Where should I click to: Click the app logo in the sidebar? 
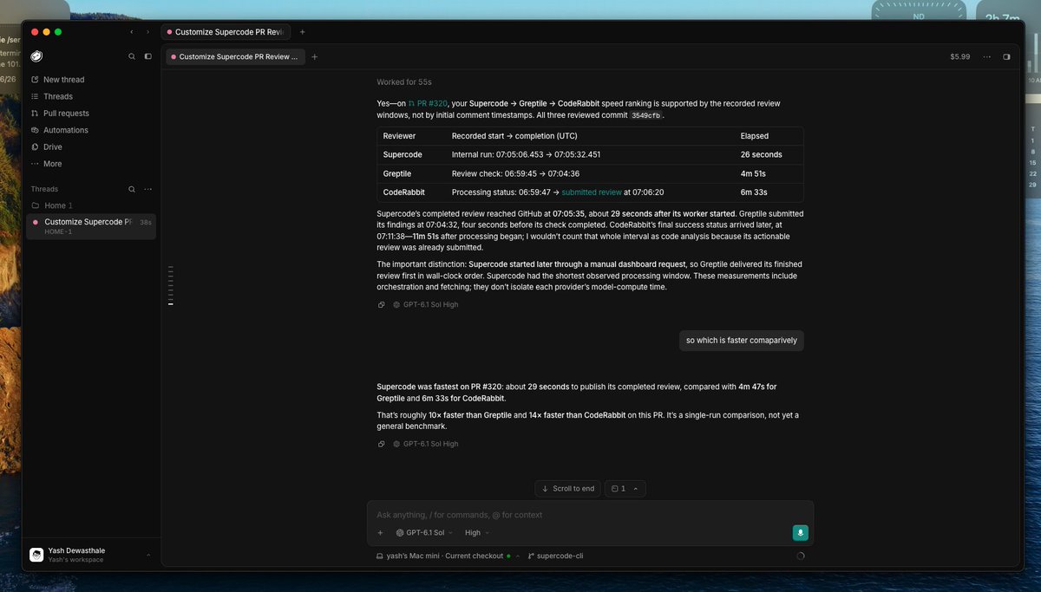coord(36,56)
